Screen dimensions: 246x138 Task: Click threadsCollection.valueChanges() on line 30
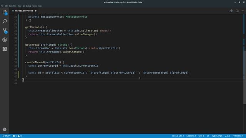pos(72,34)
